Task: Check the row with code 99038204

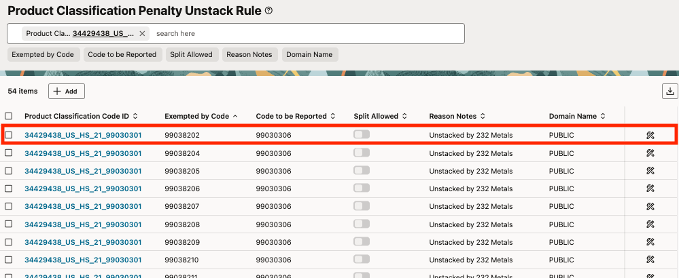Action: point(9,153)
